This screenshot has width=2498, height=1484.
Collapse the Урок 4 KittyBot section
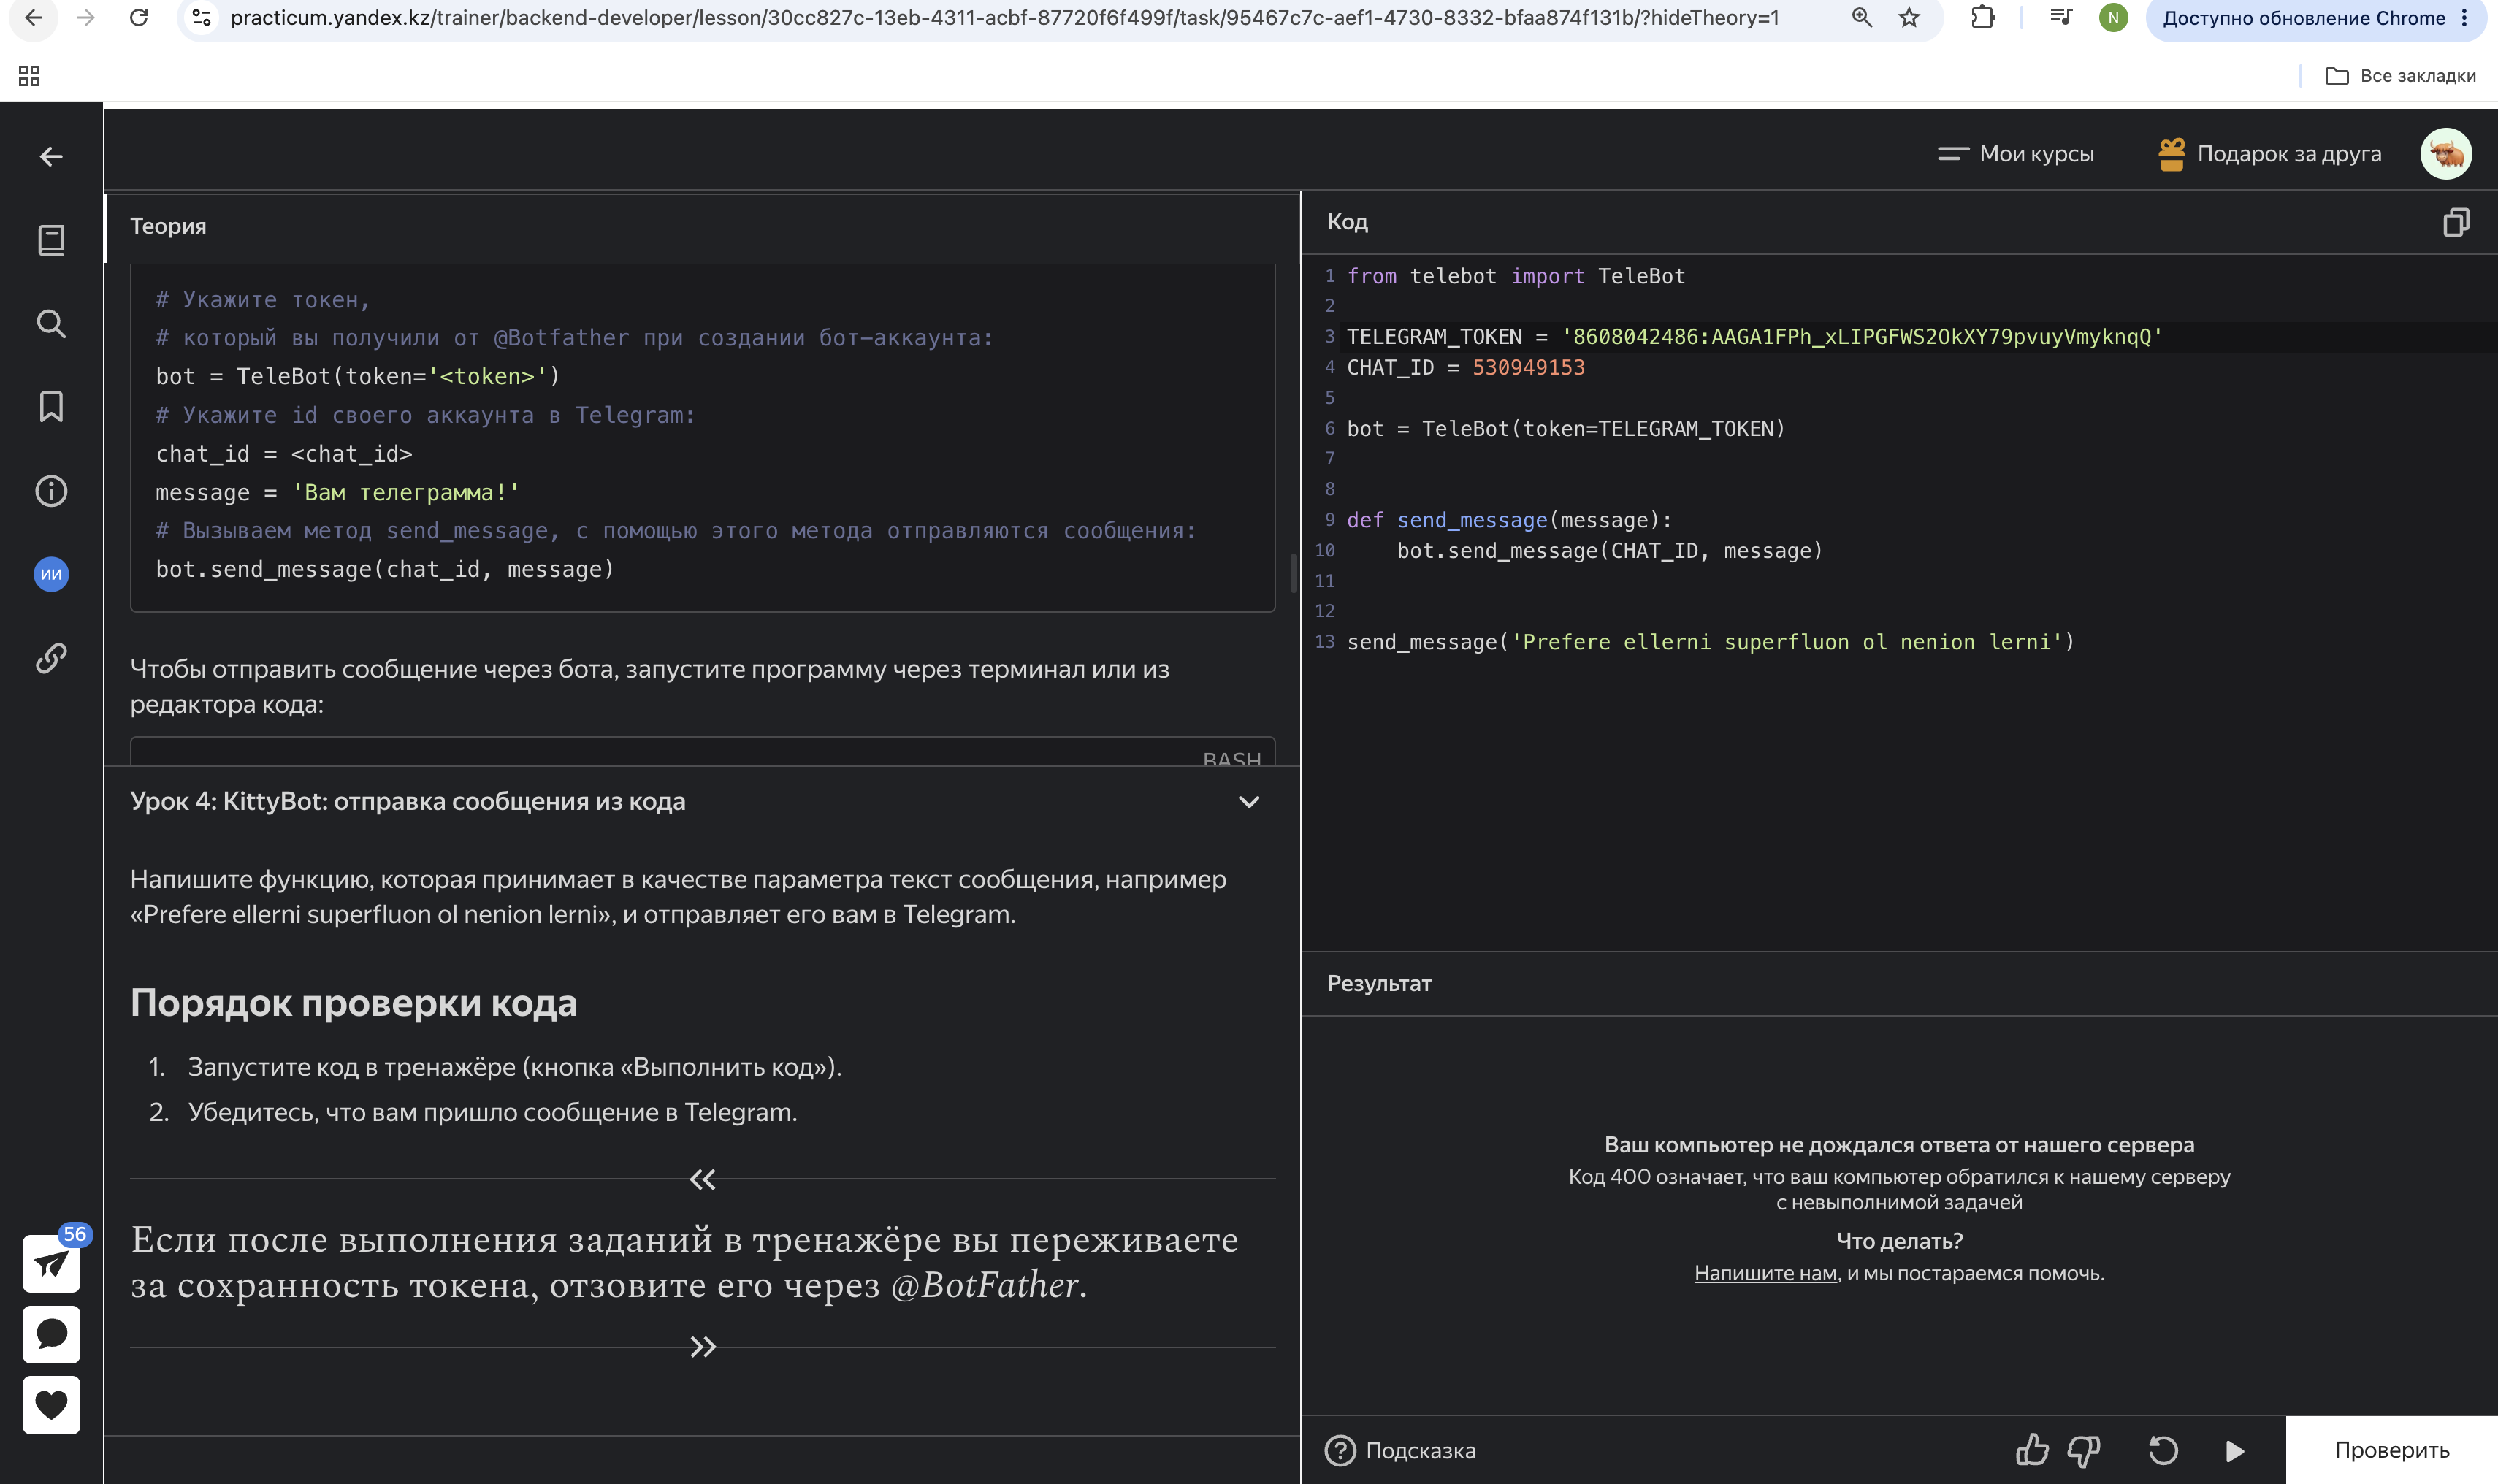pos(1249,802)
